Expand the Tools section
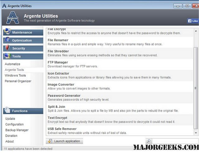 pyautogui.click(x=23, y=56)
